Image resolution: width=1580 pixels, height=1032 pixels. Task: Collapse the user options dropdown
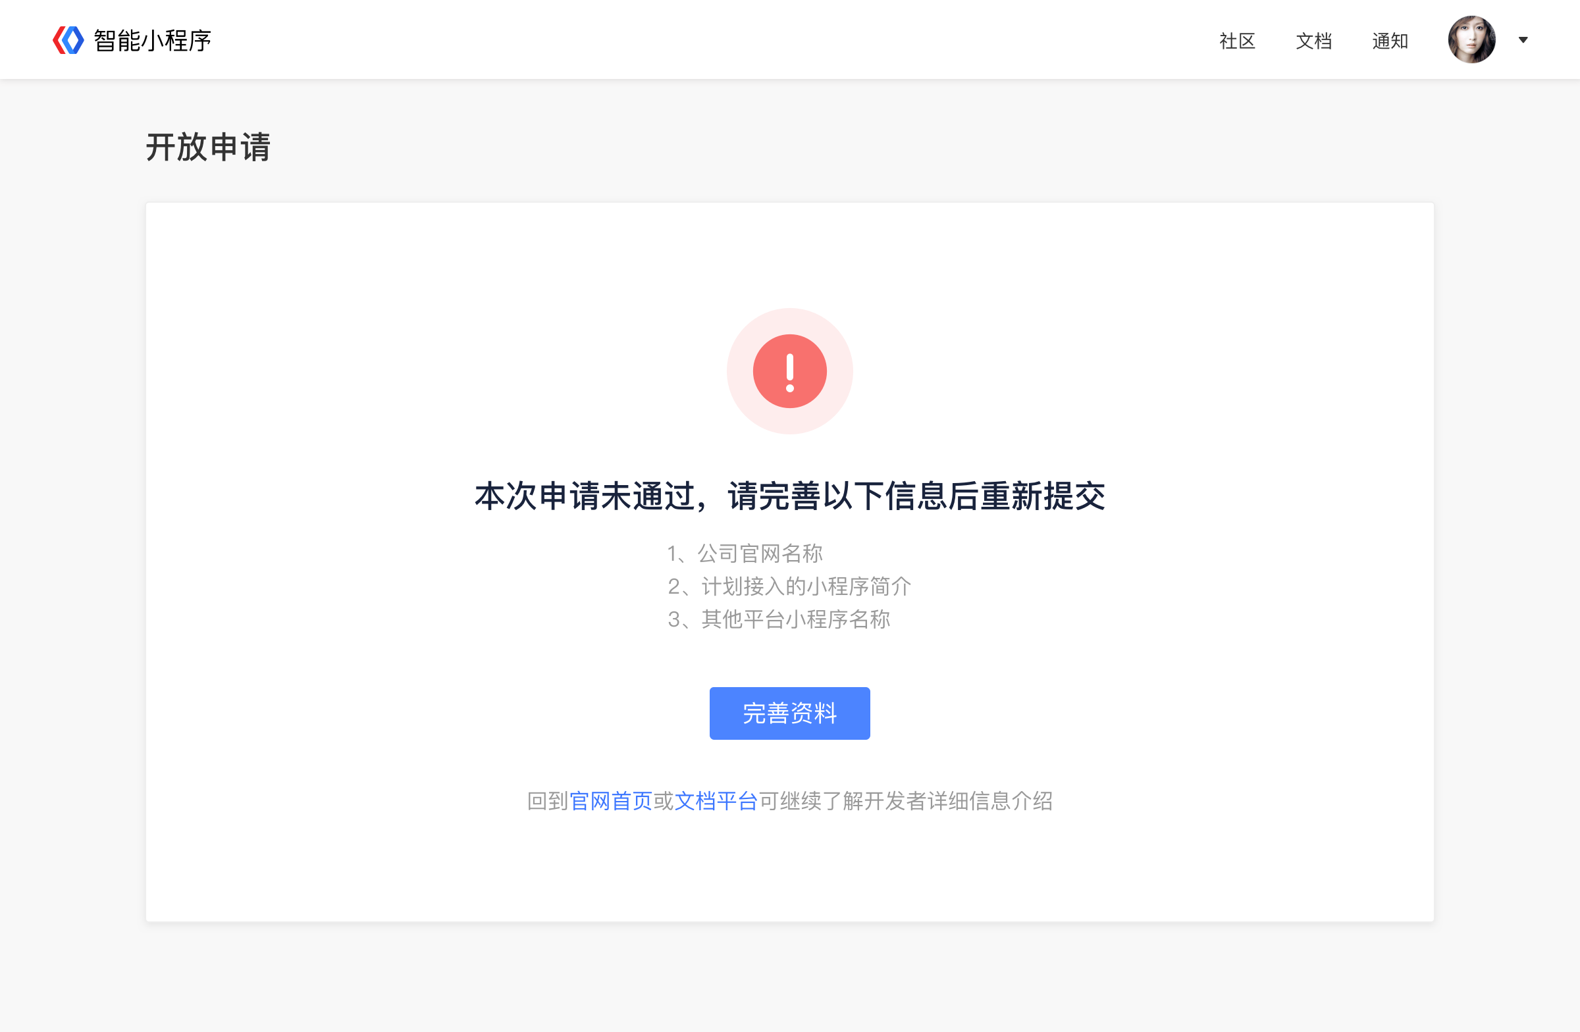point(1522,41)
